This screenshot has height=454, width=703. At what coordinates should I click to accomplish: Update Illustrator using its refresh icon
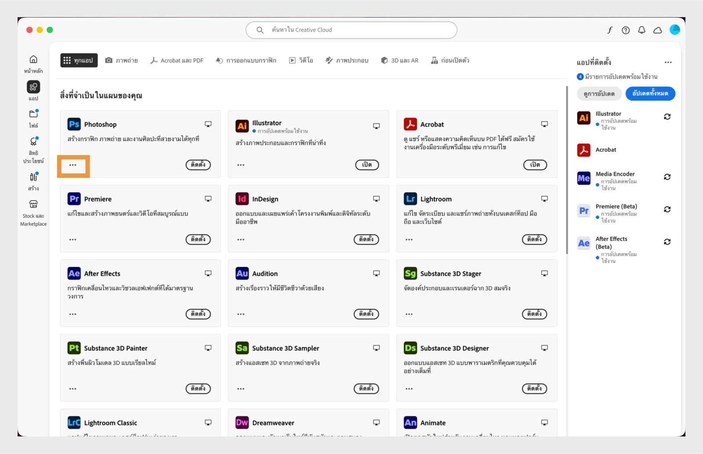click(667, 117)
